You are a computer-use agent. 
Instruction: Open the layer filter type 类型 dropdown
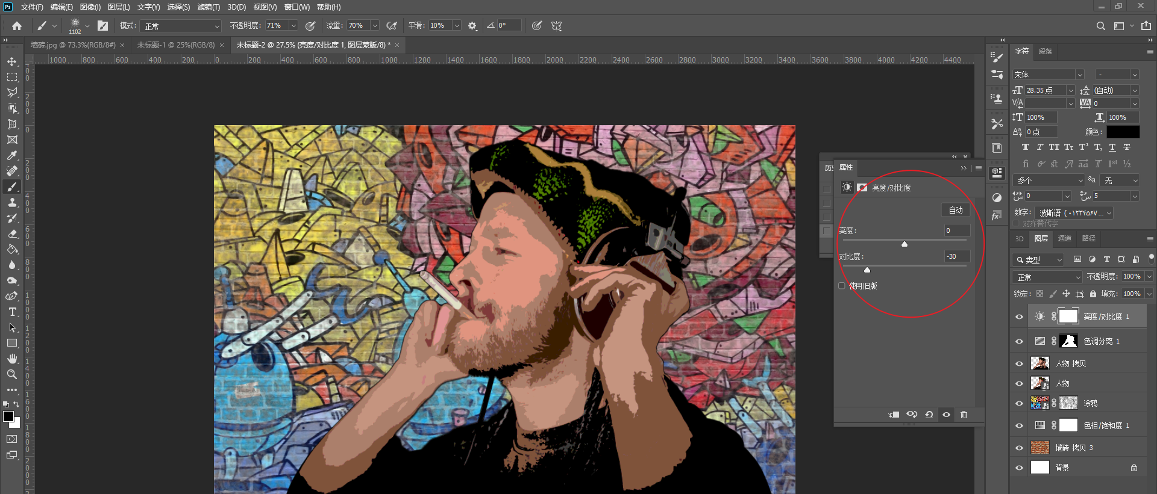(x=1038, y=259)
